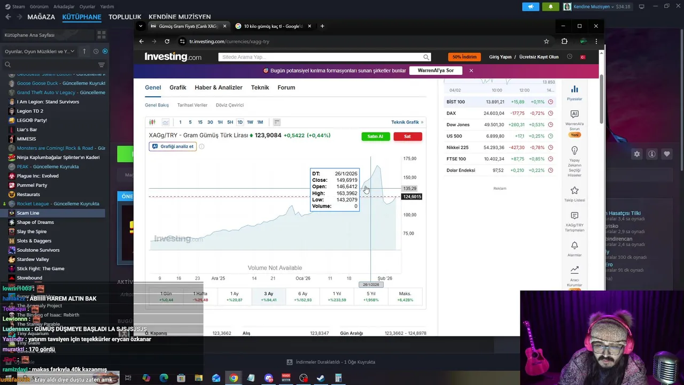Image resolution: width=684 pixels, height=385 pixels.
Task: Open the Genel tab
Action: tap(153, 88)
